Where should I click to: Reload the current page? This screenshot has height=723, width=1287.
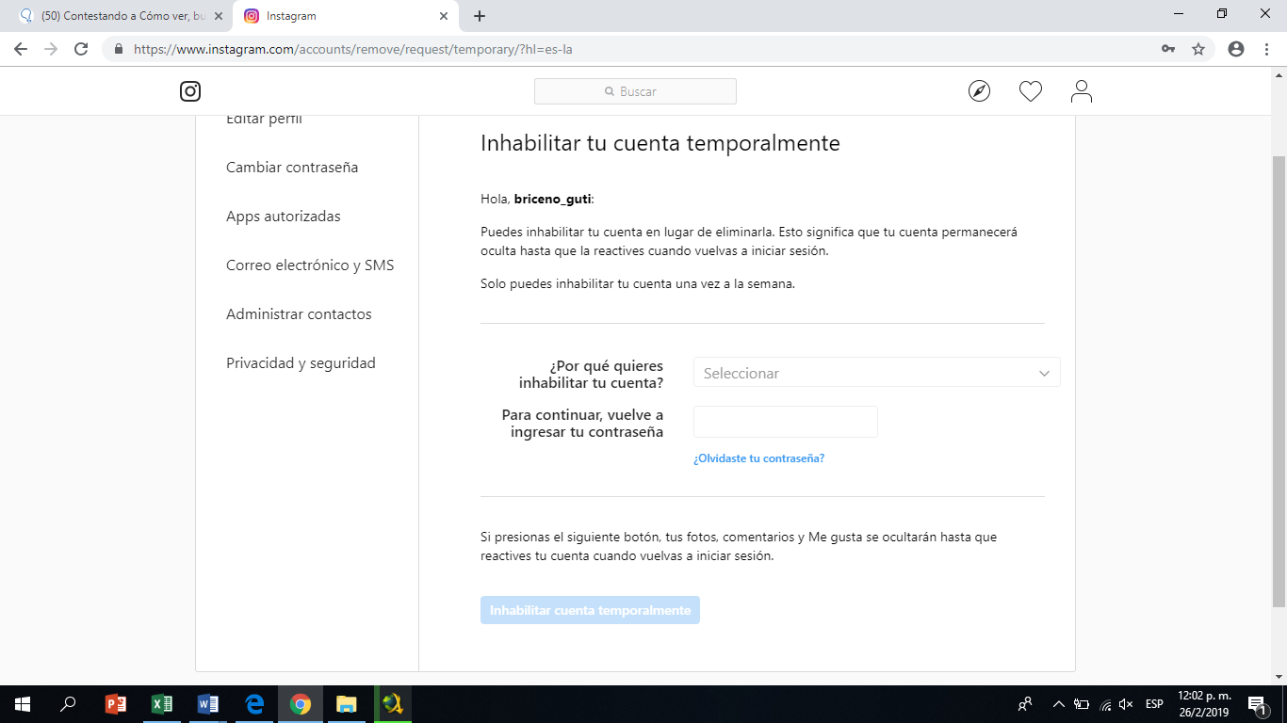pos(81,49)
